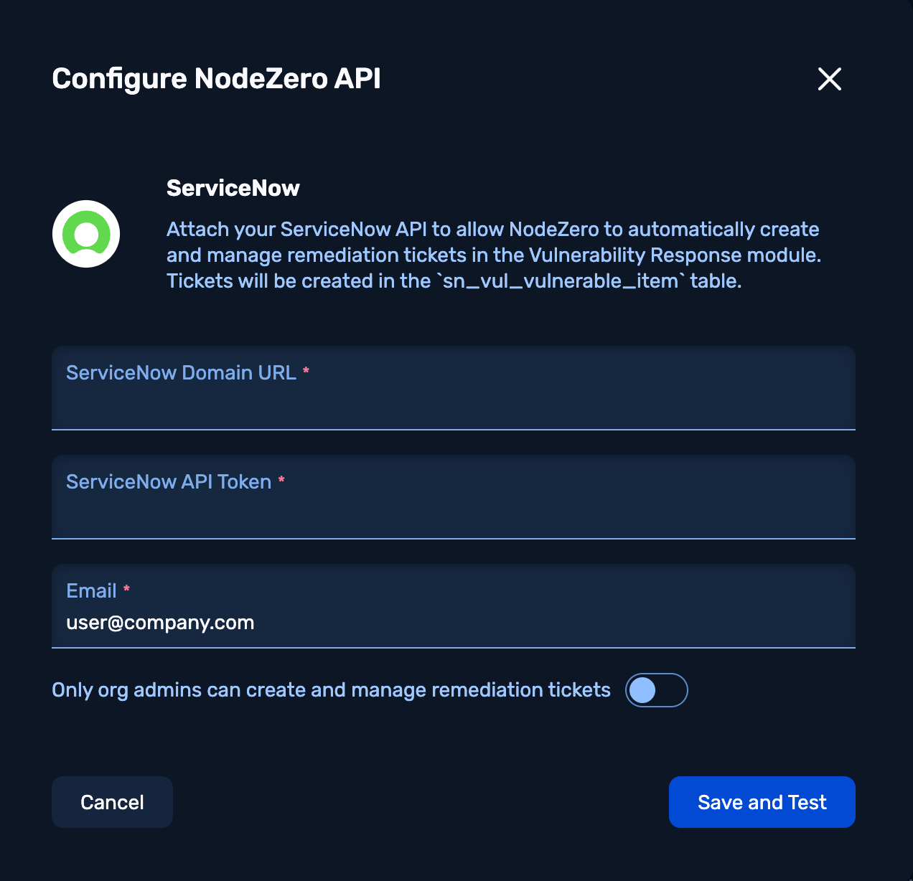Image resolution: width=913 pixels, height=881 pixels.
Task: Click the ServiceNow API Token label
Action: pos(169,482)
